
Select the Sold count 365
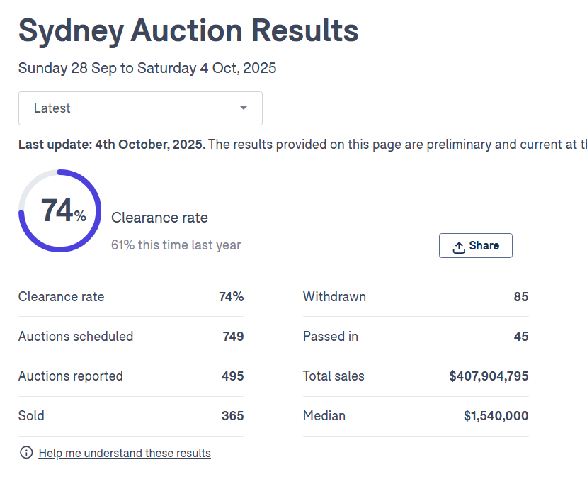point(232,416)
